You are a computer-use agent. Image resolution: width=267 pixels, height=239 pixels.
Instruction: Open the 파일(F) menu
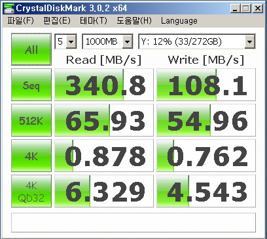coord(21,21)
